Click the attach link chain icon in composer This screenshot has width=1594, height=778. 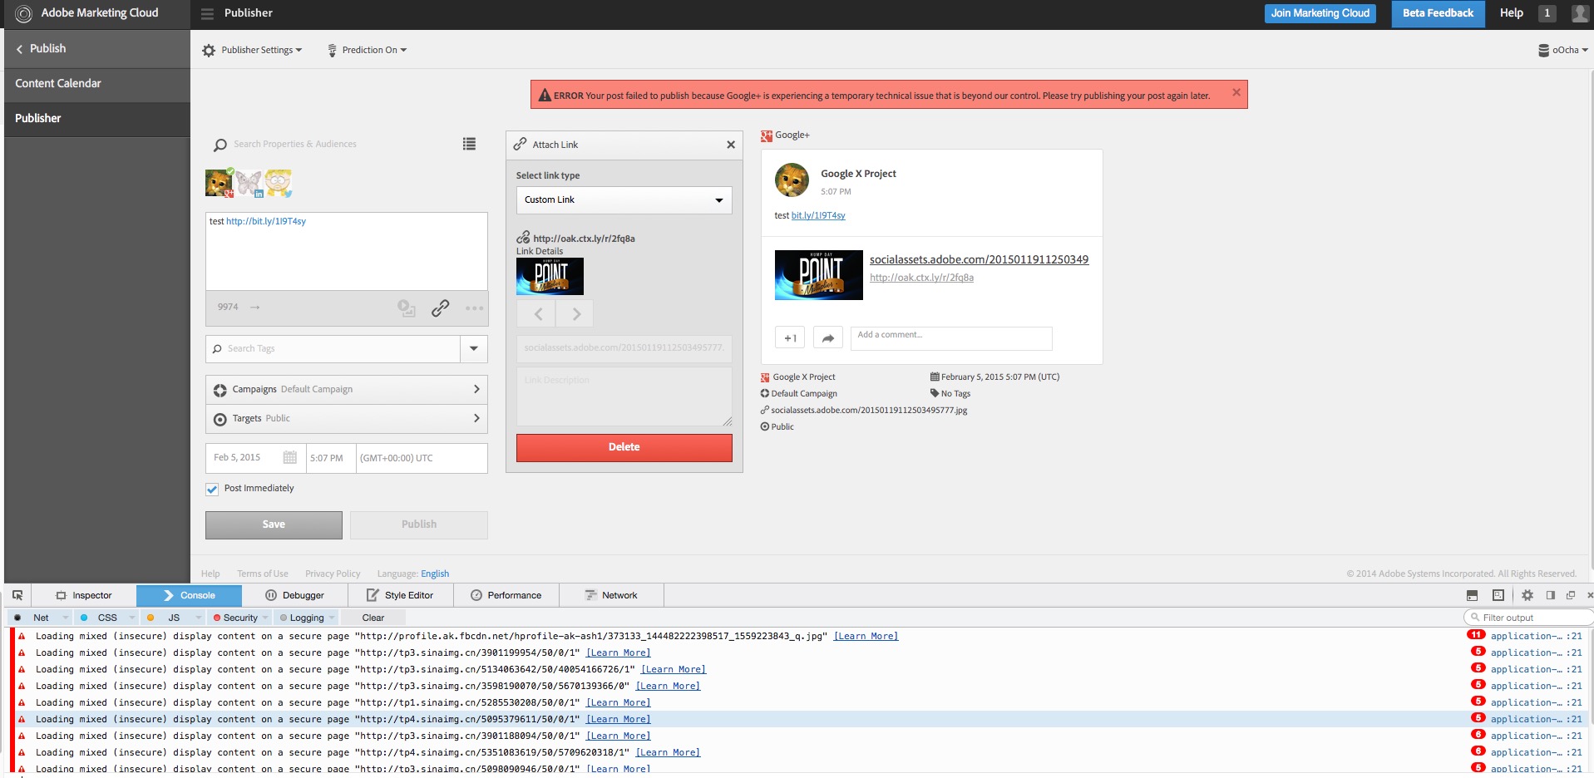441,308
